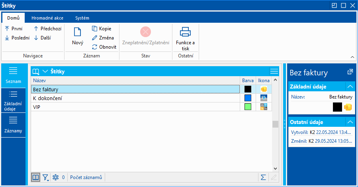Edit the record with Změna

(x=103, y=38)
